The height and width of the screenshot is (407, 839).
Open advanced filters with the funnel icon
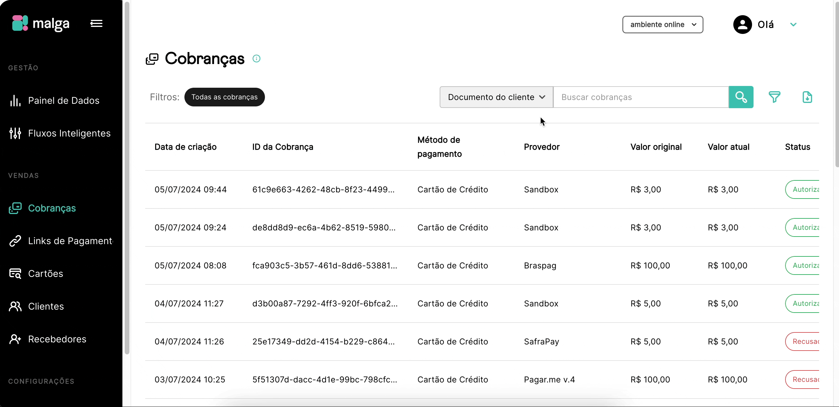[x=774, y=97]
